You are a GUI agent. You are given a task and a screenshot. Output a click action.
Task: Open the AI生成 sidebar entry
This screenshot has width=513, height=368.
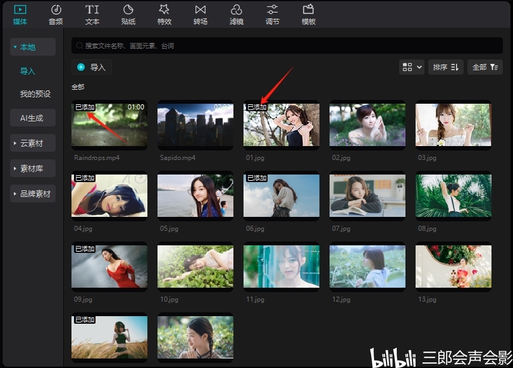coord(33,118)
